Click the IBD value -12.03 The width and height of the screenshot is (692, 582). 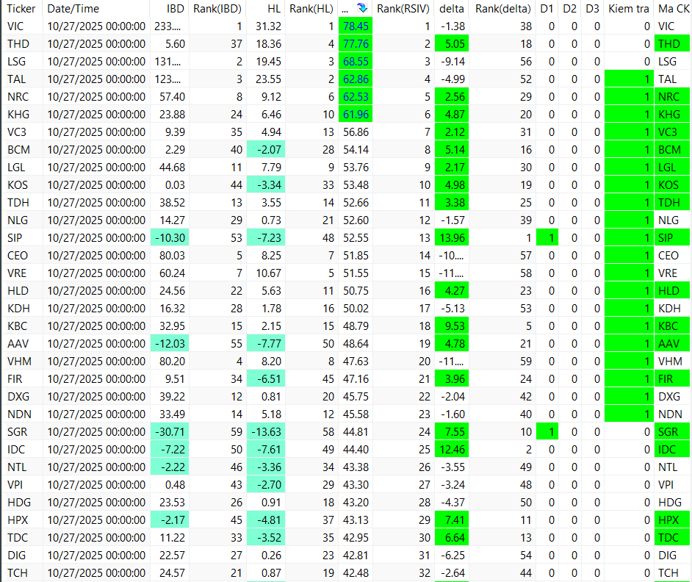coord(170,344)
